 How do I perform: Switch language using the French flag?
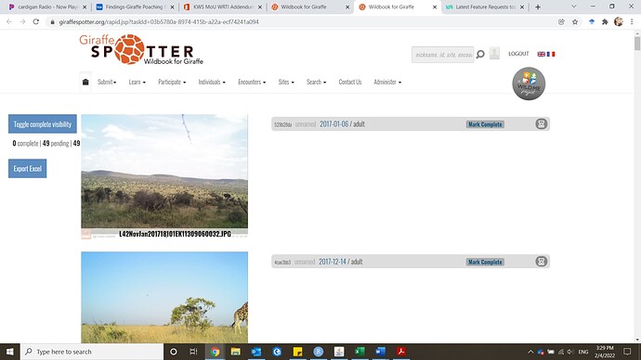click(551, 54)
